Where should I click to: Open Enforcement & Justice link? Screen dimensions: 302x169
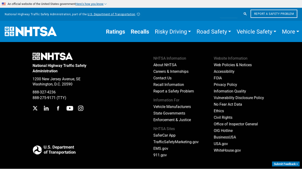(172, 120)
